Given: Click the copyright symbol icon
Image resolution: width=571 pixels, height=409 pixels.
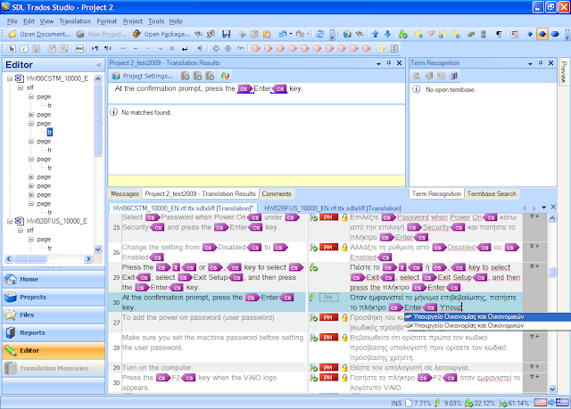Looking at the screenshot, I should (x=216, y=48).
